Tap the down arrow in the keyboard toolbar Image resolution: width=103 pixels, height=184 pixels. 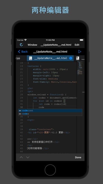pos(28,157)
